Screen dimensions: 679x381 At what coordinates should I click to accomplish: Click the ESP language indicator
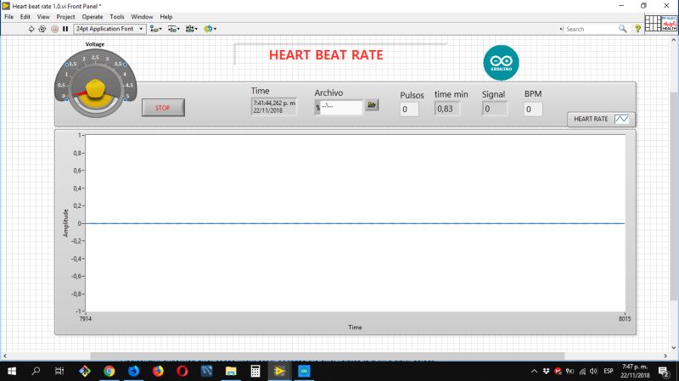pyautogui.click(x=609, y=371)
